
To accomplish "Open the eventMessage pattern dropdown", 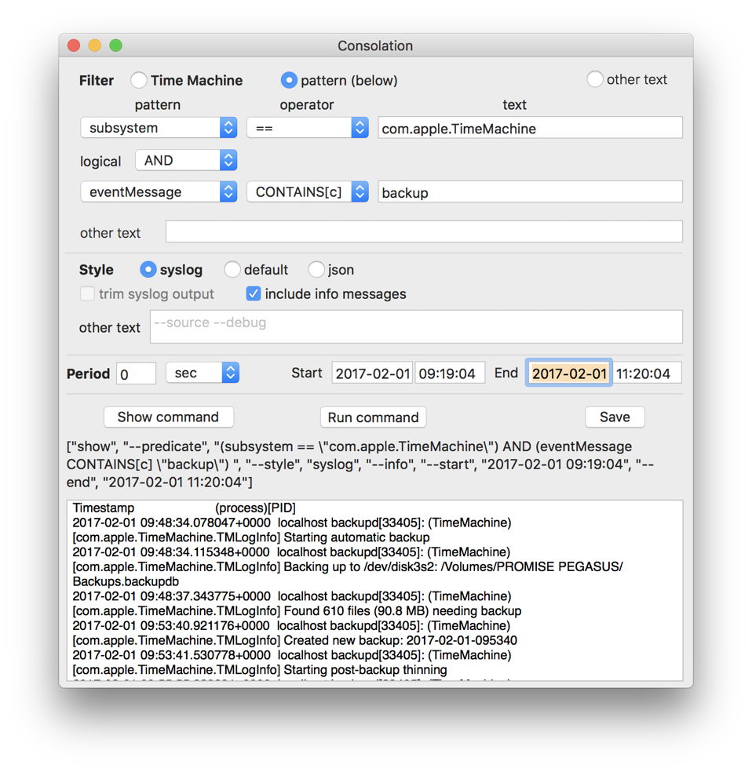I will (x=159, y=192).
